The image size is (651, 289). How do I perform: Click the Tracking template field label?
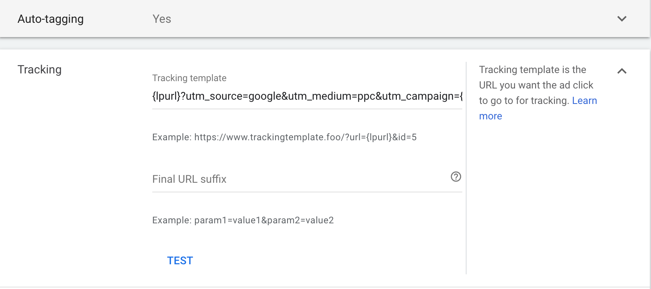tap(189, 78)
